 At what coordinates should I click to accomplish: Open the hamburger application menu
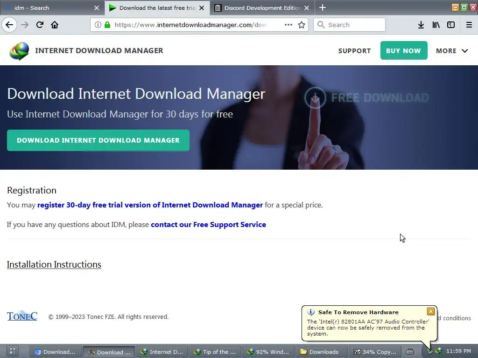pyautogui.click(x=469, y=25)
